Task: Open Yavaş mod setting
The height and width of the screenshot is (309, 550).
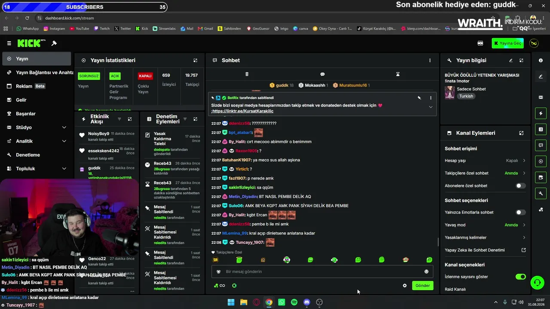Action: [x=485, y=225]
